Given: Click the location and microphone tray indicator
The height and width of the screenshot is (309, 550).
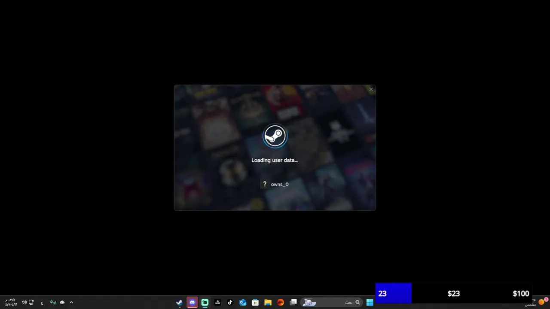Looking at the screenshot, I should [x=53, y=303].
